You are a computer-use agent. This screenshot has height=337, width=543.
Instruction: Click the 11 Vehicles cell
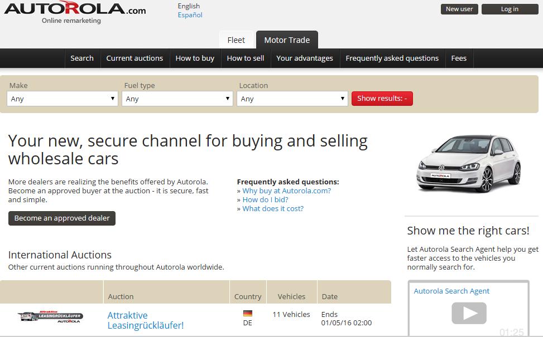click(x=291, y=315)
